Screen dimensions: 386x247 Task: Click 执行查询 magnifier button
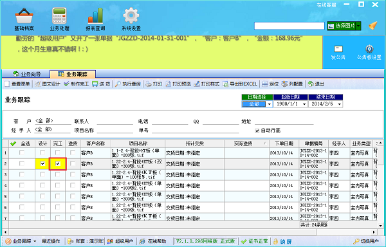point(128,84)
